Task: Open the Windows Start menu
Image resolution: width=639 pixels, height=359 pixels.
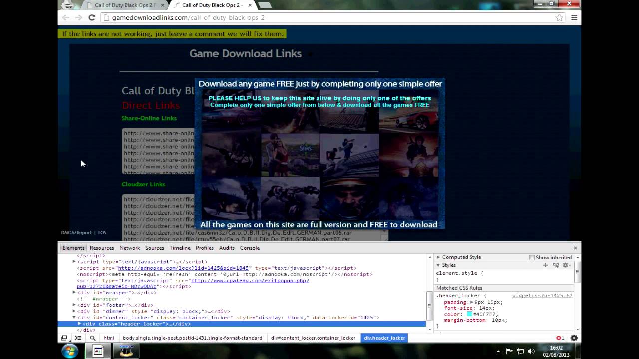Action: pos(70,351)
